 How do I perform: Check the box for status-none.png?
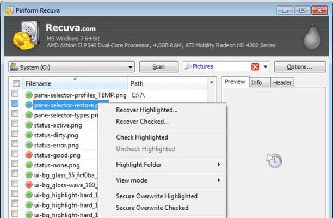(x=15, y=163)
